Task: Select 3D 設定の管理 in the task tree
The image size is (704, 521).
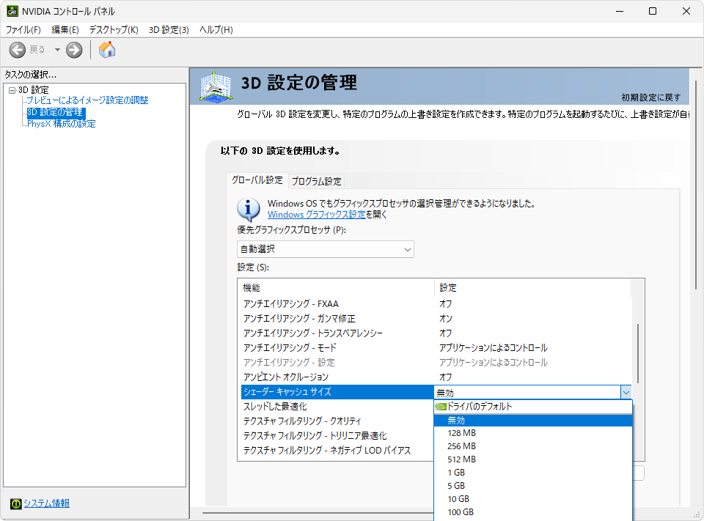Action: (55, 111)
